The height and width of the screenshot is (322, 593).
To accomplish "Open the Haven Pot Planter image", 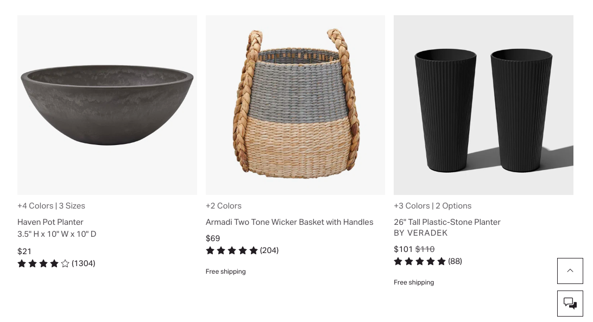I will pyautogui.click(x=107, y=105).
